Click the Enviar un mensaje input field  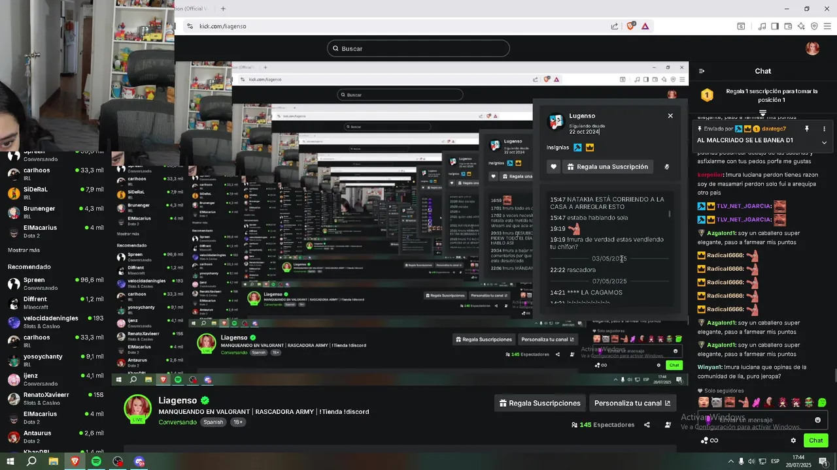pyautogui.click(x=762, y=420)
